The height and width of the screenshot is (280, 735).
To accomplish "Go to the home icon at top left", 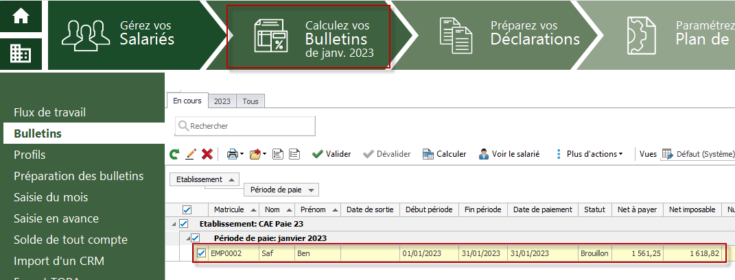I will click(21, 17).
